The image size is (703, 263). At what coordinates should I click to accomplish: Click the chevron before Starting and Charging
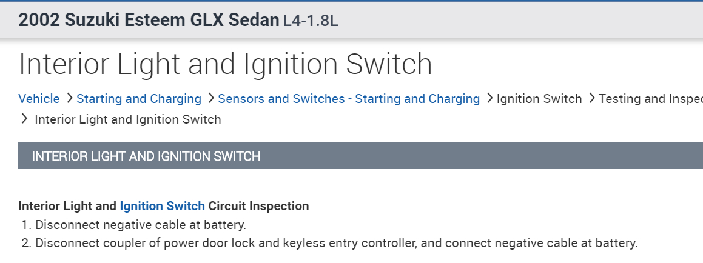[69, 98]
